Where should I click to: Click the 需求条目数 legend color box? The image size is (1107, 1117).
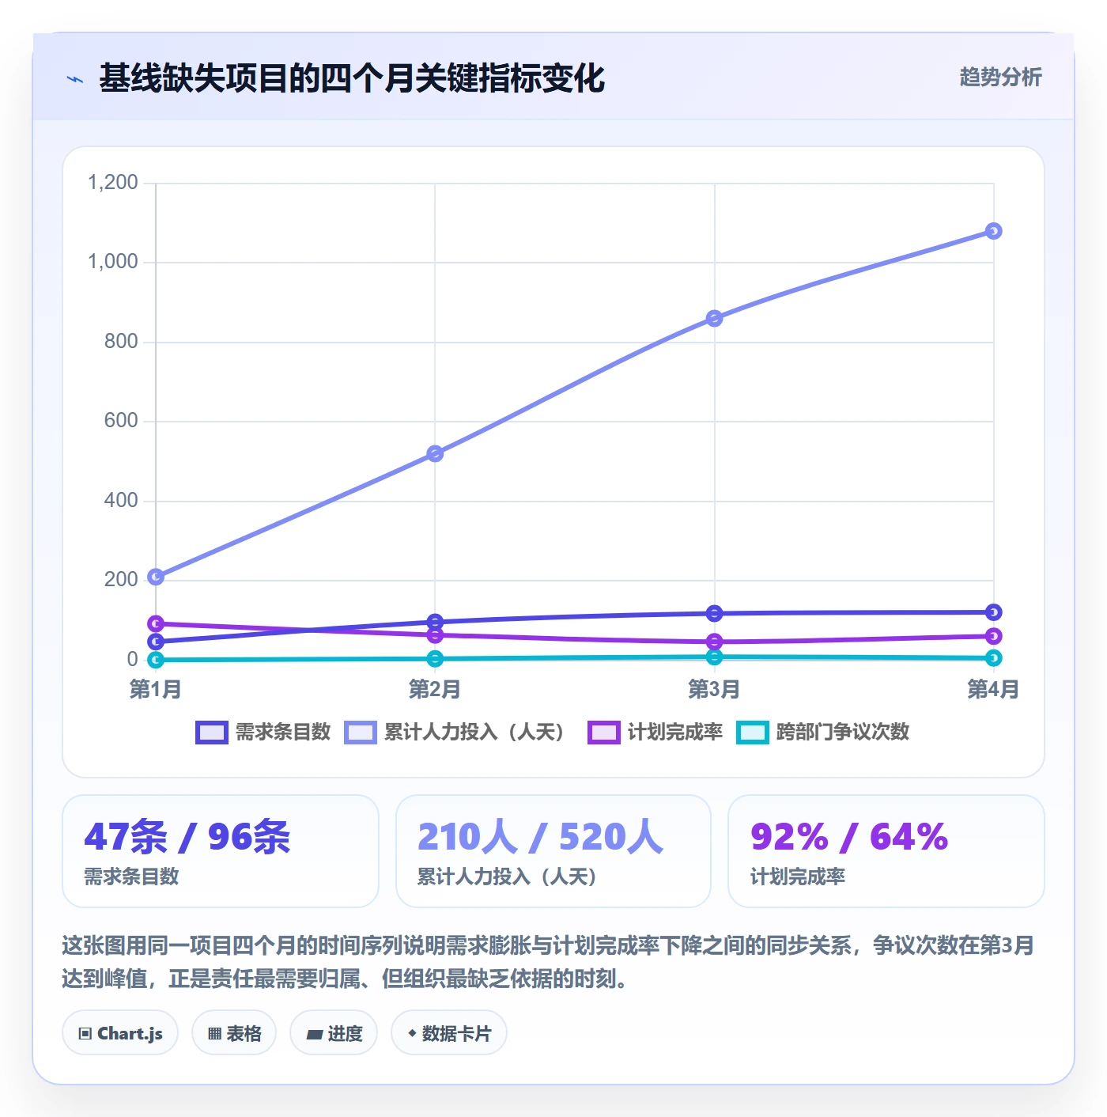[212, 733]
